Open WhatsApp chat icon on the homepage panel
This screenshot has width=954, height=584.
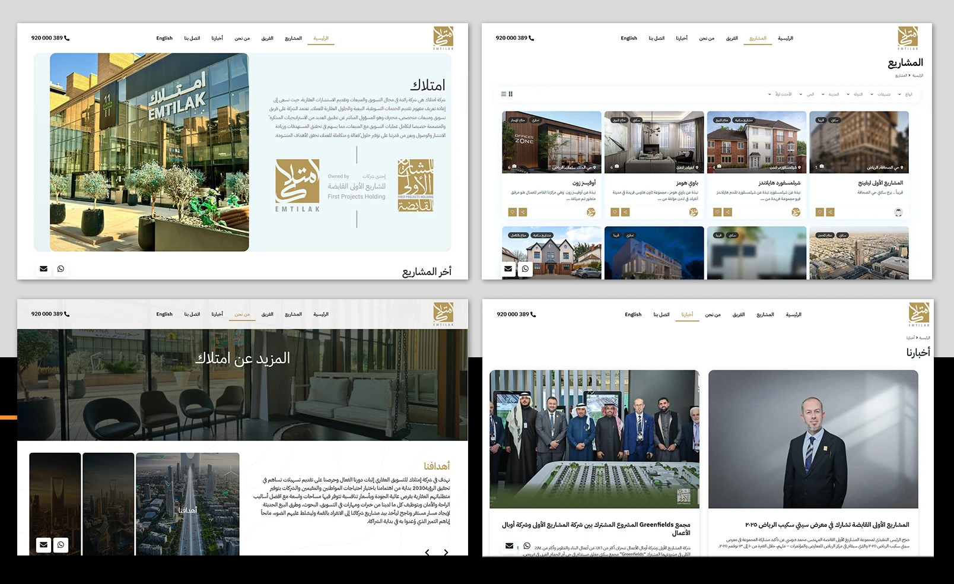pos(61,269)
